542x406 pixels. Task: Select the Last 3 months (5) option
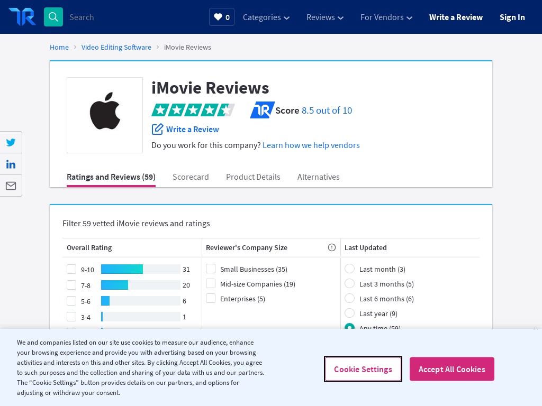(350, 283)
